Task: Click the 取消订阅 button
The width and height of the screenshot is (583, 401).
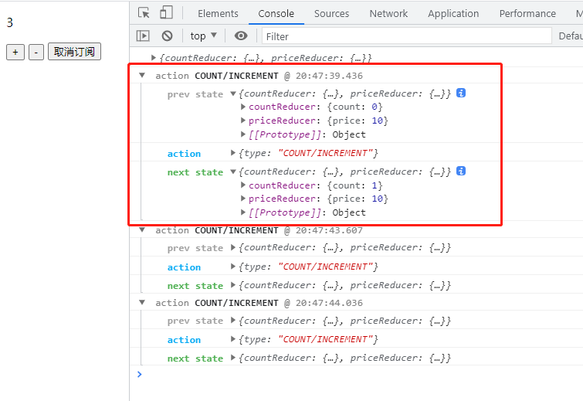Action: (74, 51)
